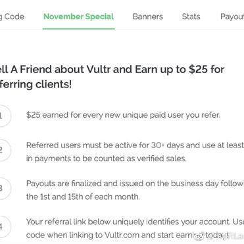Image resolution: width=244 pixels, height=244 pixels.
Task: Click the 'Referred users must be active' line
Action: [x=135, y=145]
